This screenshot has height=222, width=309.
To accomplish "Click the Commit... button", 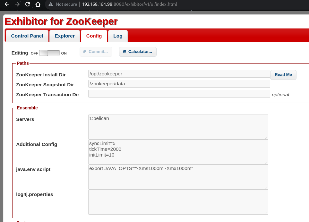I will pos(96,52).
